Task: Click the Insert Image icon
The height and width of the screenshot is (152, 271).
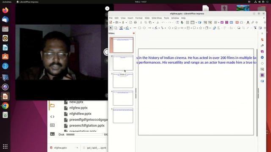Action: 222,22
